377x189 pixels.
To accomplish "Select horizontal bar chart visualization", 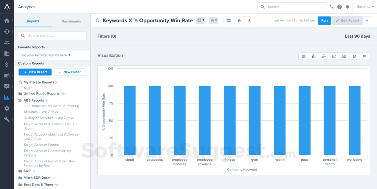I will (x=324, y=56).
